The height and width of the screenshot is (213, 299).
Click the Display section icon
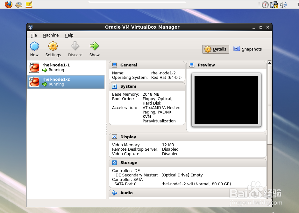pos(114,137)
